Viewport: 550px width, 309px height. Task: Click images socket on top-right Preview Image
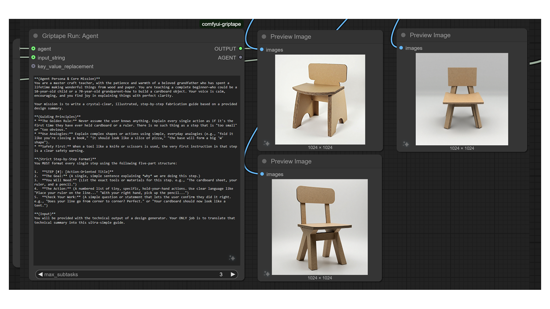coord(401,48)
